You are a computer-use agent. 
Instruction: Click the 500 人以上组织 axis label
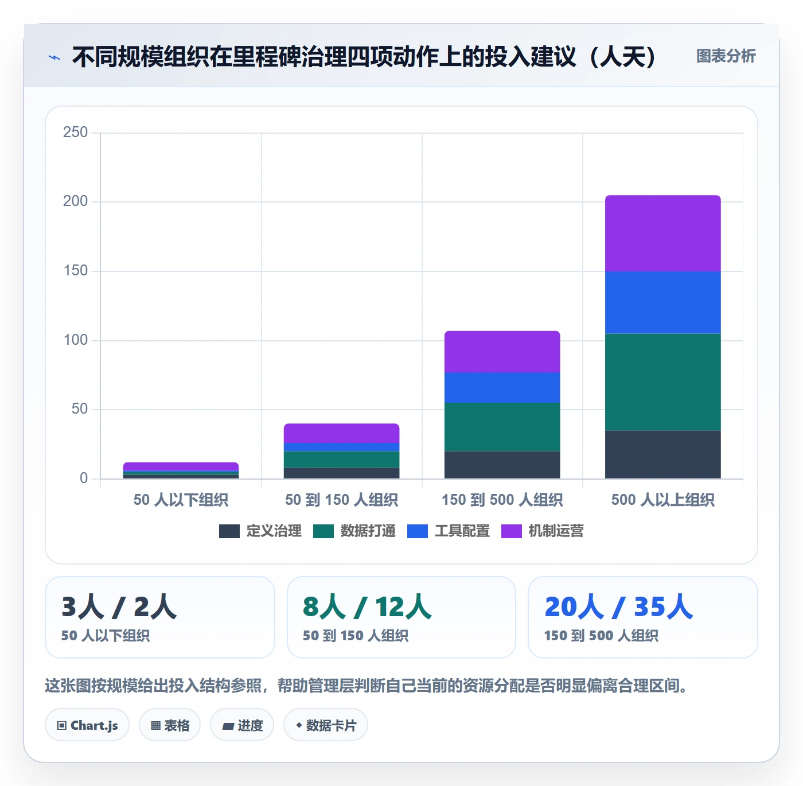tap(663, 500)
